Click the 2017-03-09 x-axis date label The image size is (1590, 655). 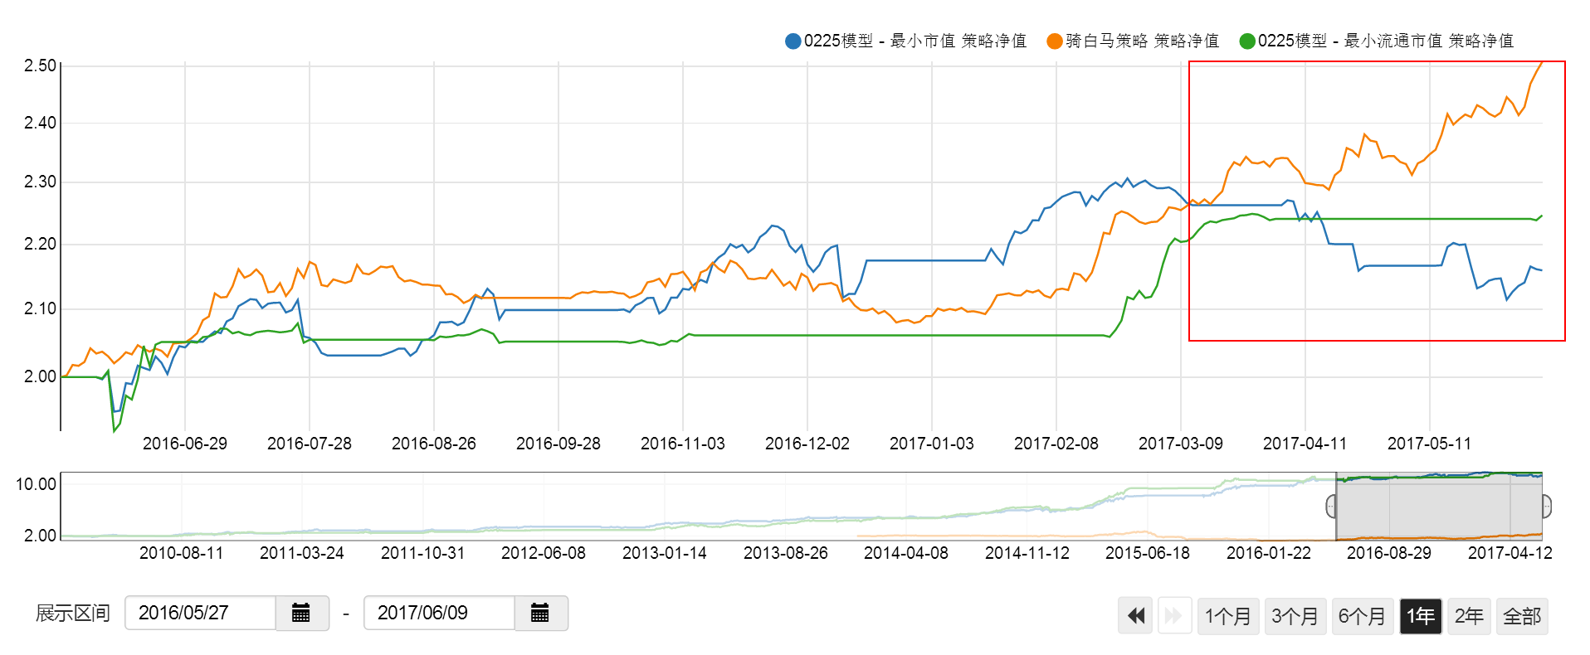[x=1181, y=444]
